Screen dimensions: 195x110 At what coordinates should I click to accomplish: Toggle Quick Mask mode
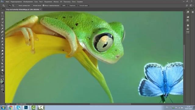click(2, 86)
